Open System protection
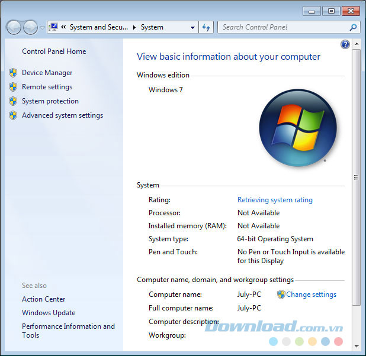Image resolution: width=366 pixels, height=356 pixels. pyautogui.click(x=50, y=101)
